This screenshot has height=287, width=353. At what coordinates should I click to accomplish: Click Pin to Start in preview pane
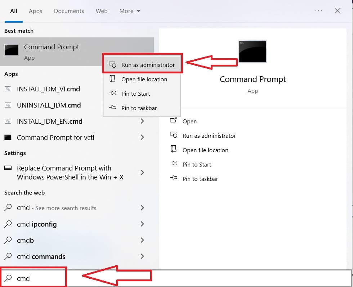[197, 164]
